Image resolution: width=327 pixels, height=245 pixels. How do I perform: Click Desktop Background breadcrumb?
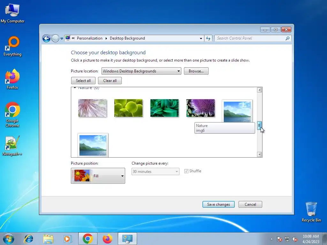click(127, 38)
